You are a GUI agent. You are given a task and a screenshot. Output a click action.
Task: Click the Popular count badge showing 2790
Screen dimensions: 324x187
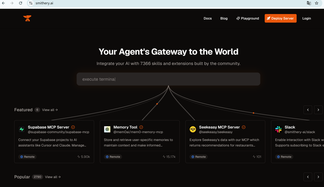tap(37, 177)
